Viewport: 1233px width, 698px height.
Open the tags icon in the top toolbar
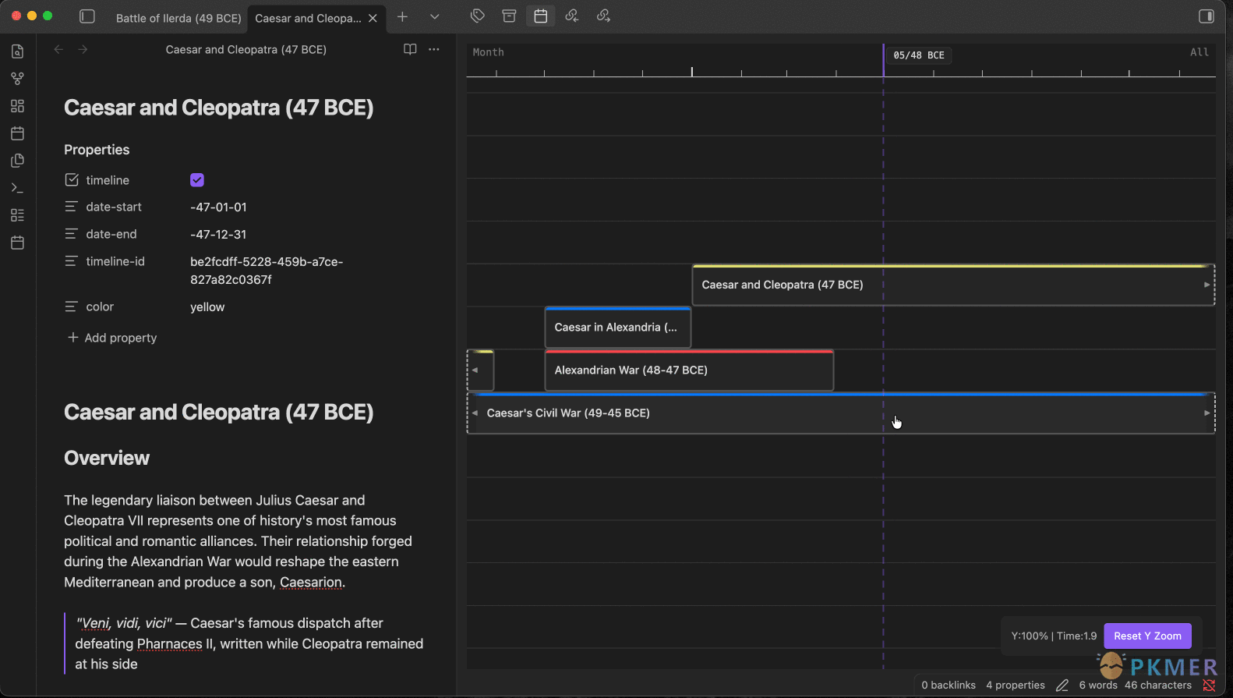click(x=478, y=16)
